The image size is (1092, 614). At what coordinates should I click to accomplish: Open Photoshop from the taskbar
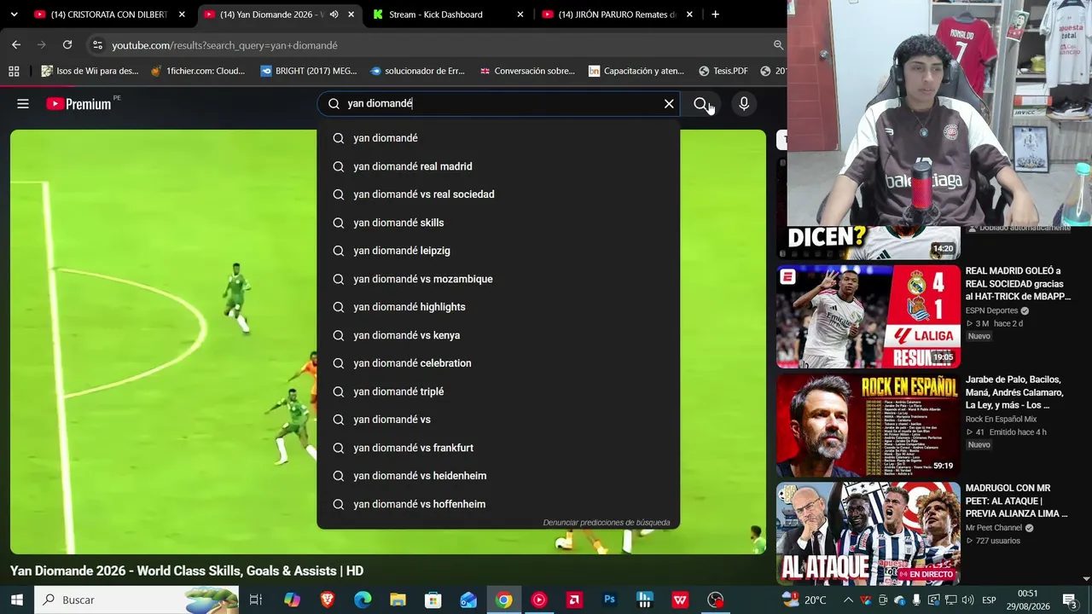(x=609, y=600)
